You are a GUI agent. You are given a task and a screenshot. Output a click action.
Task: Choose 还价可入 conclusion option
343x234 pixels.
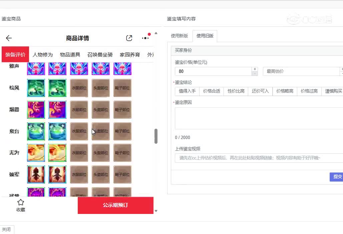click(260, 91)
